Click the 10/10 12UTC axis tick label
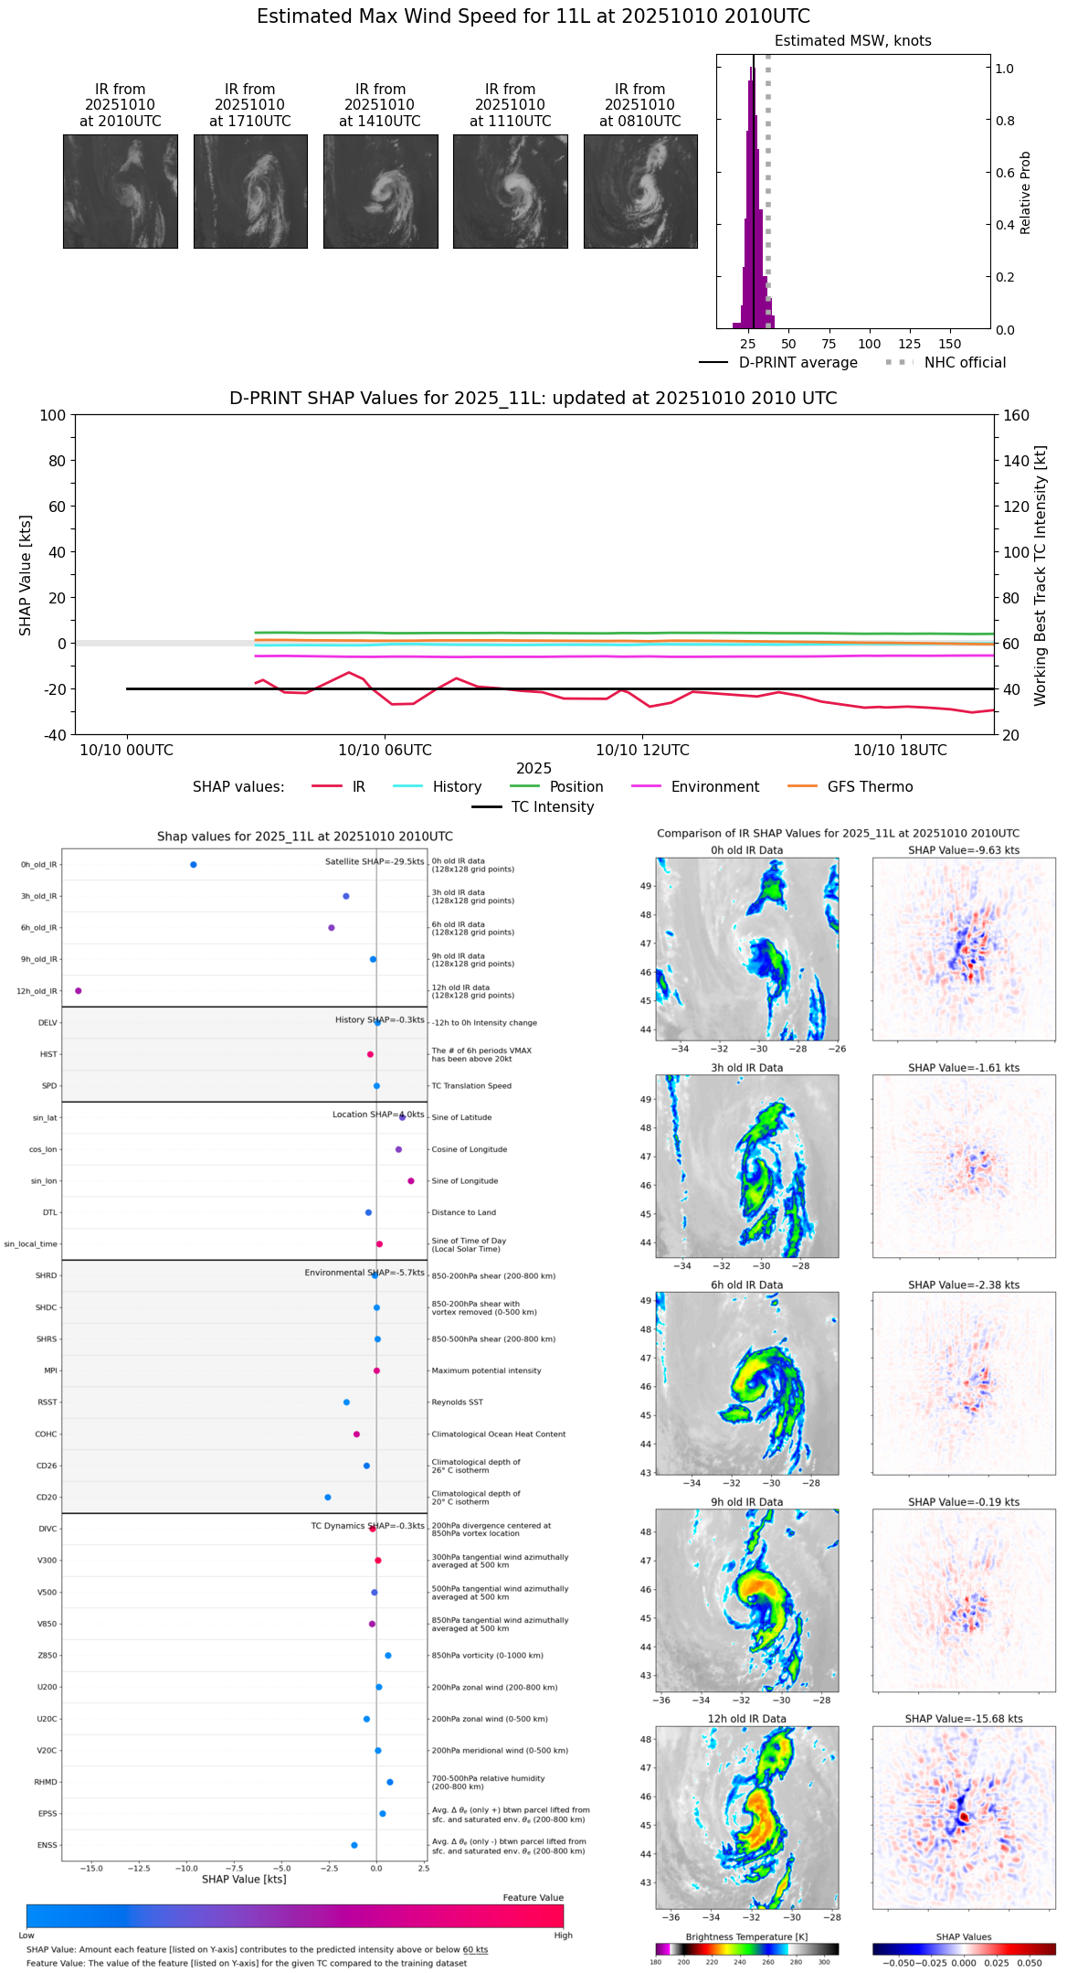This screenshot has height=1973, width=1067. point(642,750)
